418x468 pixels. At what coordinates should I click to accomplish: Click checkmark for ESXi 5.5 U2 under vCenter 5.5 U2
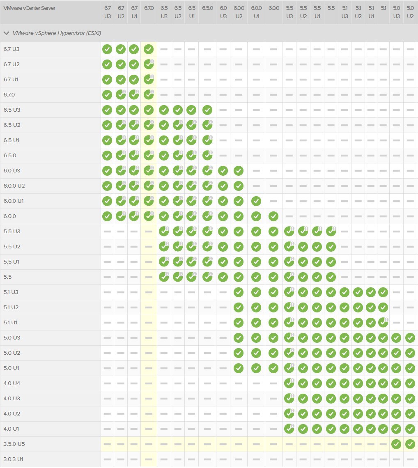point(303,247)
